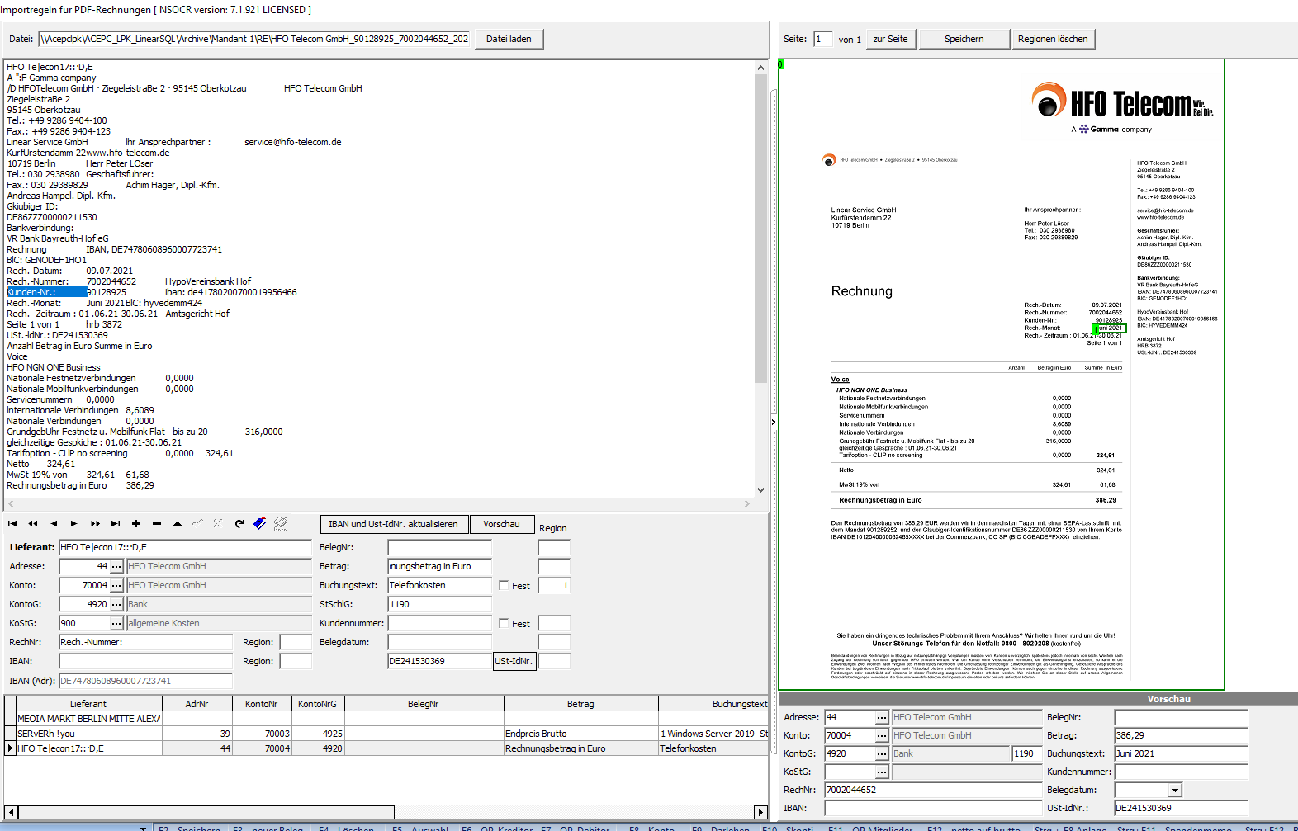This screenshot has height=831, width=1298.
Task: Click the blue tag icon in the navigator bar
Action: point(260,524)
